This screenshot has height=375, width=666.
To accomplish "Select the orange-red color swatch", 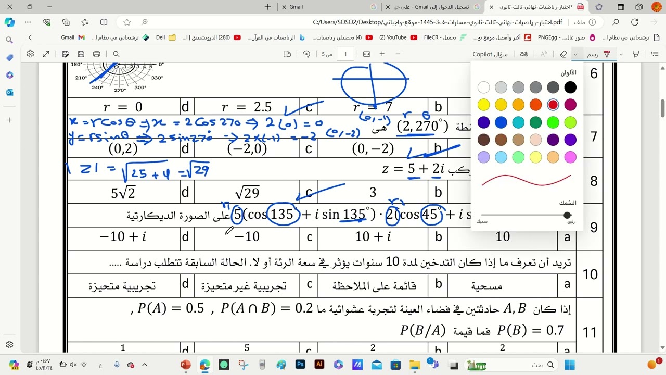I will [535, 105].
